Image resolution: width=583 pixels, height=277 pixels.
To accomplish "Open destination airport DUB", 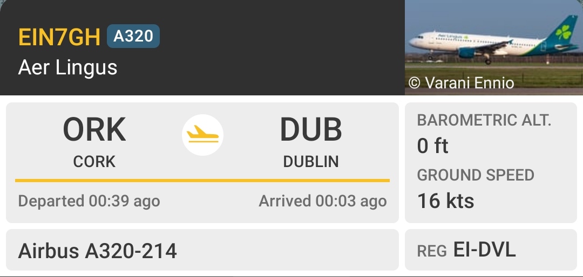I will pyautogui.click(x=311, y=129).
